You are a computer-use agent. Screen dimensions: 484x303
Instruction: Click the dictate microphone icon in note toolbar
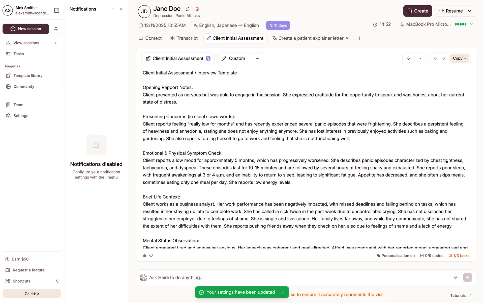408,58
